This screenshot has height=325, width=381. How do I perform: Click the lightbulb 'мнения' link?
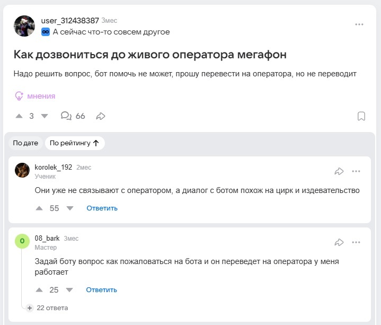click(35, 96)
